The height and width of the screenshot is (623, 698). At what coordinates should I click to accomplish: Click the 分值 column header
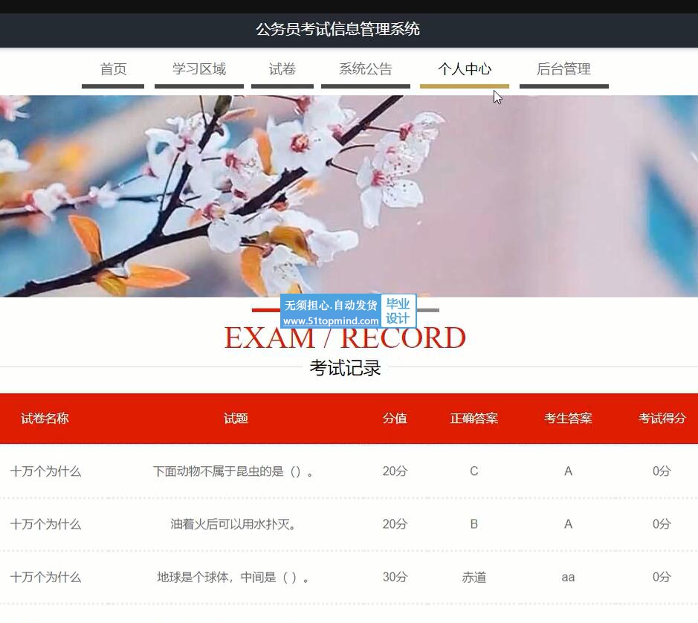(x=395, y=418)
